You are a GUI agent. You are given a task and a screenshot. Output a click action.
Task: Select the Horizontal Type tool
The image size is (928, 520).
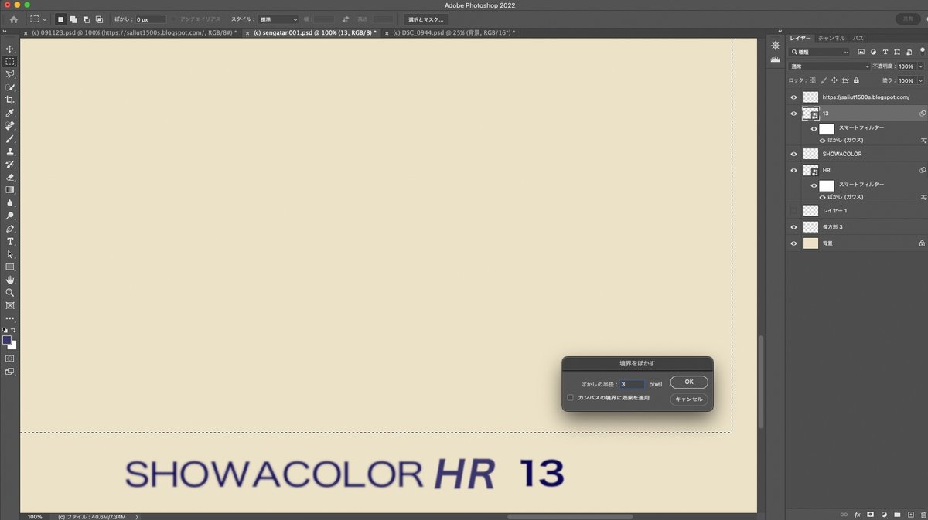(10, 242)
